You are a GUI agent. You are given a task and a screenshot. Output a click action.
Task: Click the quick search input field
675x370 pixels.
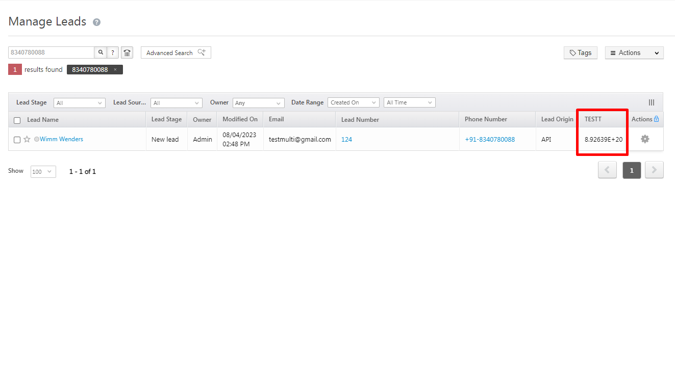(x=51, y=52)
